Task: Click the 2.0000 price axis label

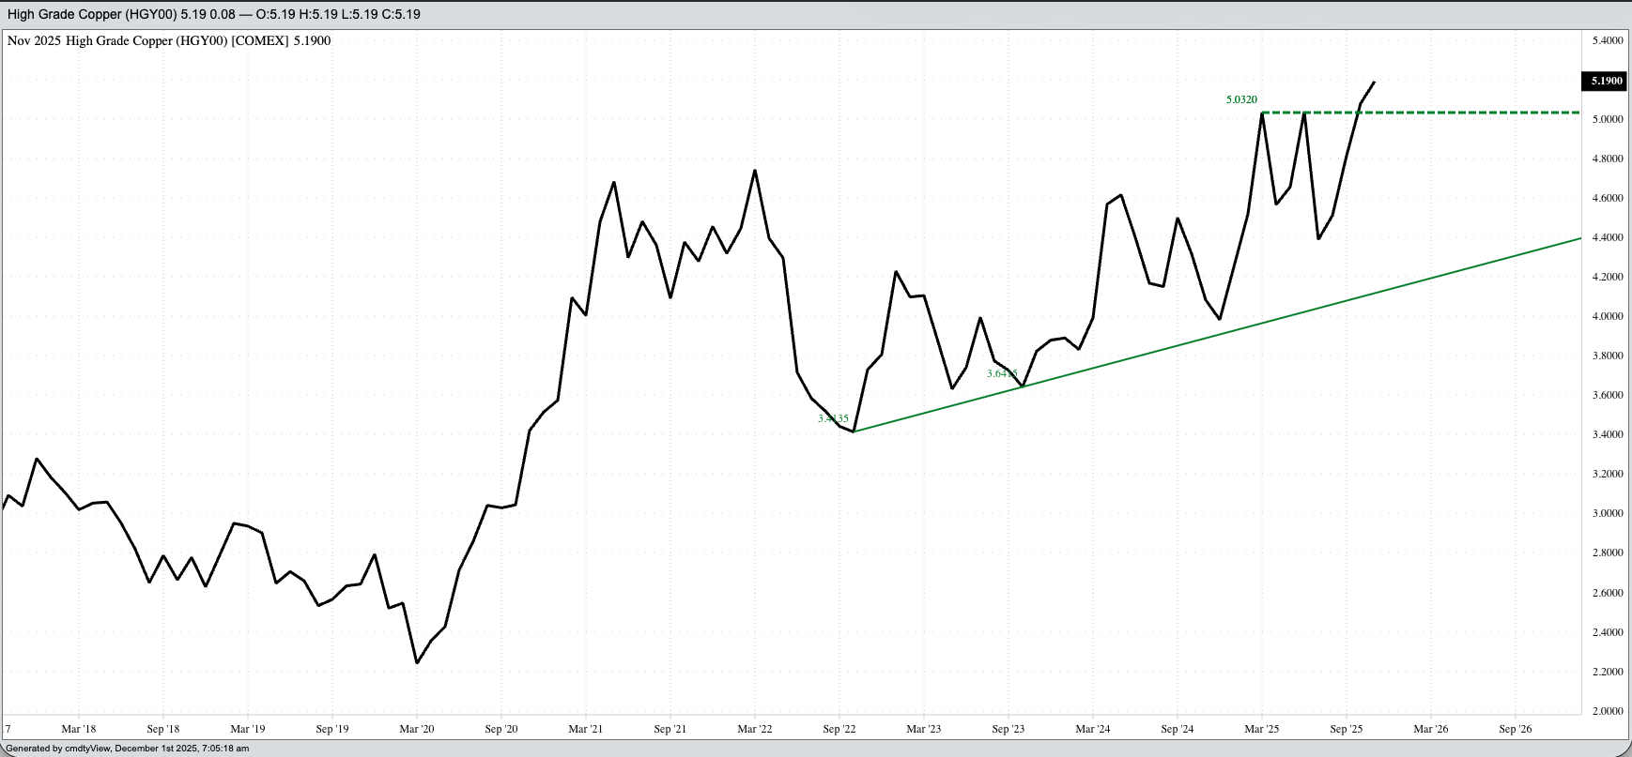Action: pyautogui.click(x=1607, y=711)
